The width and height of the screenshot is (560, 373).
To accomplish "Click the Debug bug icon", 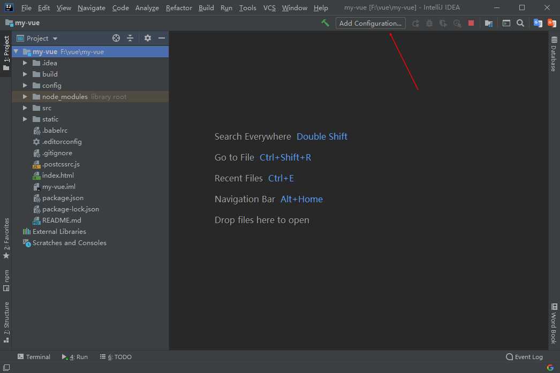I will pos(429,23).
